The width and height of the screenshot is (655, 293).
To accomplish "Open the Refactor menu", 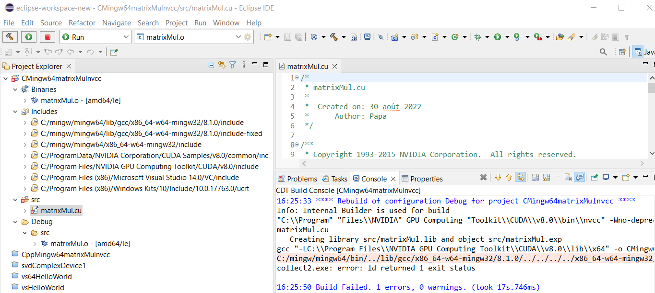I will [82, 23].
